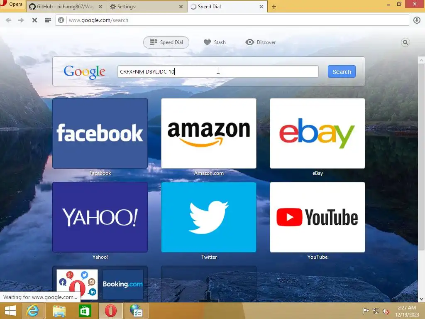Open the globe checklist taskbar app
Viewport: 425px width, 319px height.
click(136, 311)
